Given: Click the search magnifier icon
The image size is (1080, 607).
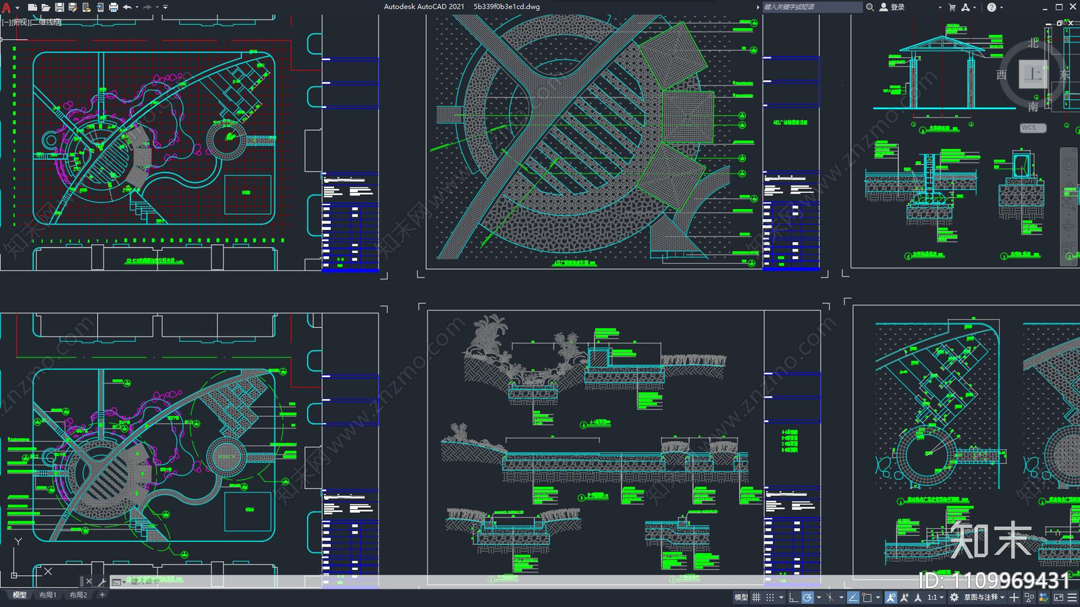Looking at the screenshot, I should [870, 7].
